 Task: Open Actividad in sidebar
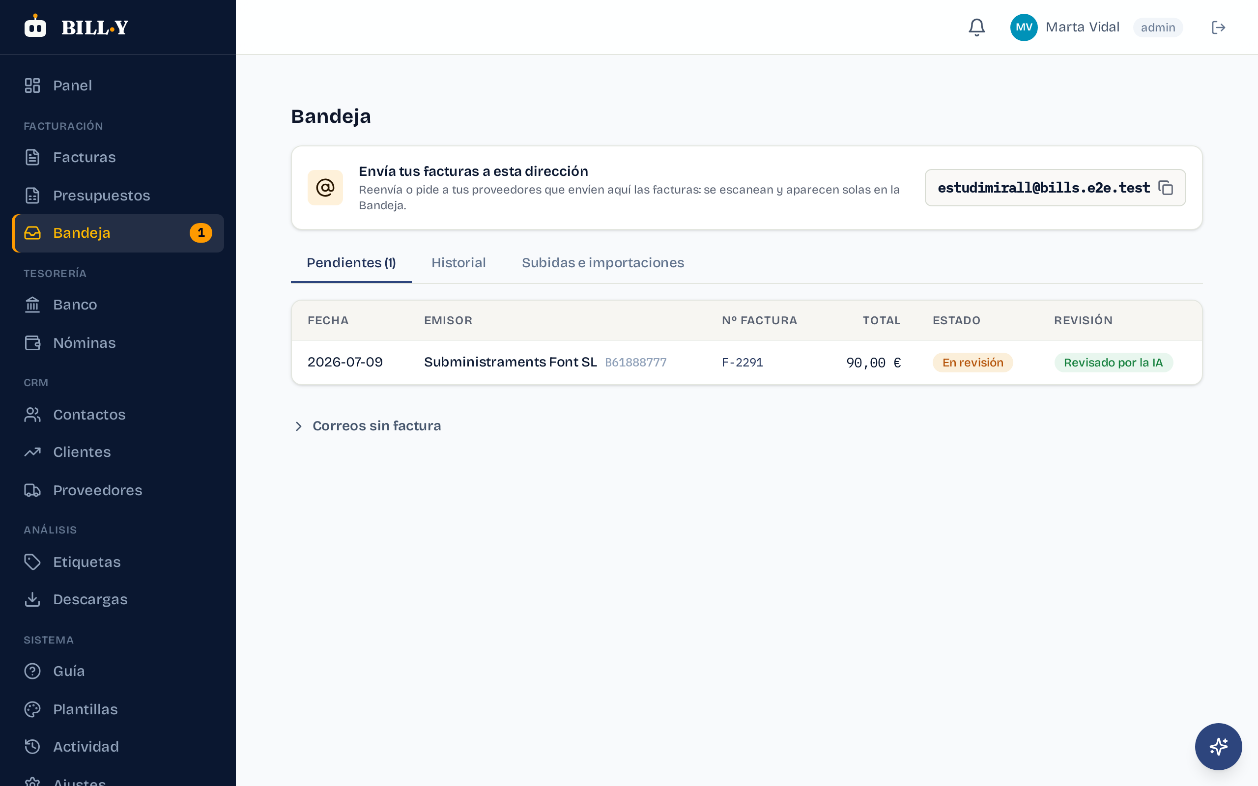coord(118,747)
